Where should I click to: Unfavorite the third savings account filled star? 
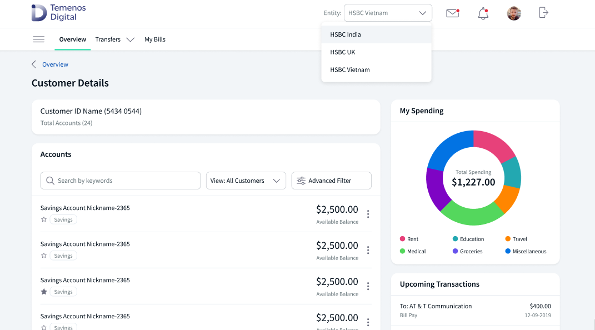(44, 291)
